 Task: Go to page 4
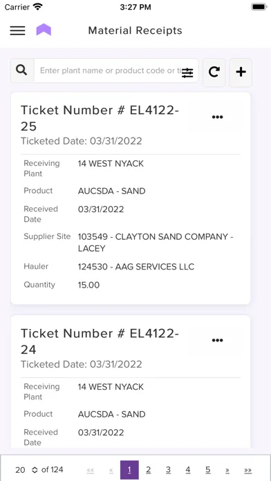pyautogui.click(x=188, y=470)
